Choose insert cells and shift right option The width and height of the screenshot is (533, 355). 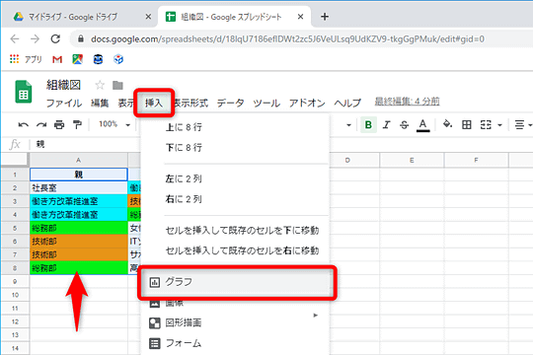(x=235, y=250)
